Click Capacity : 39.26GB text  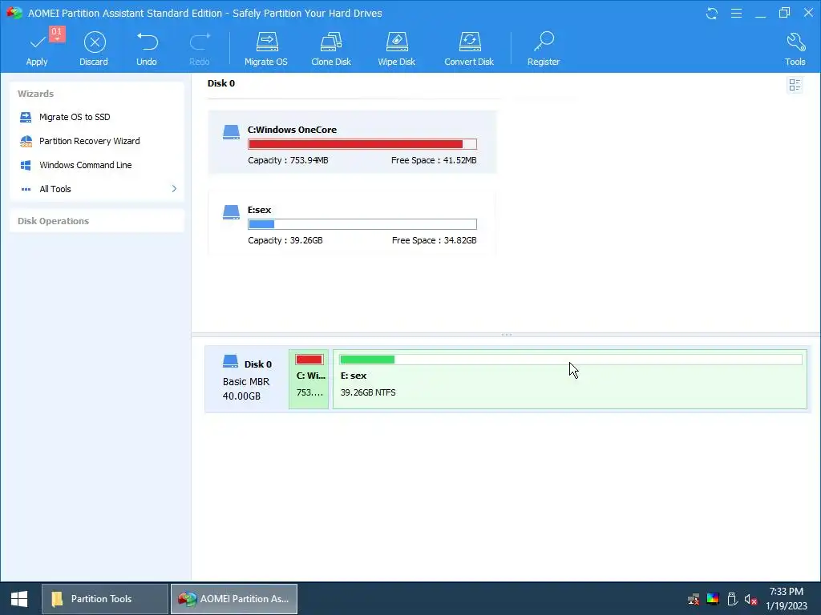point(285,240)
